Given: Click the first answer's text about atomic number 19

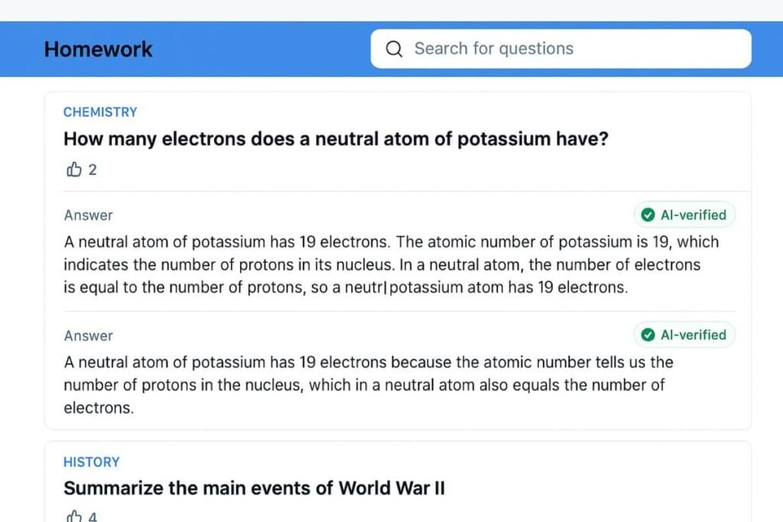Looking at the screenshot, I should [390, 265].
